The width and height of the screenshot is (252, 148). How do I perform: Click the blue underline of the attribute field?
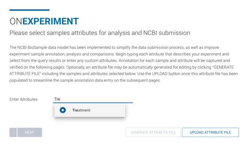(x=93, y=103)
